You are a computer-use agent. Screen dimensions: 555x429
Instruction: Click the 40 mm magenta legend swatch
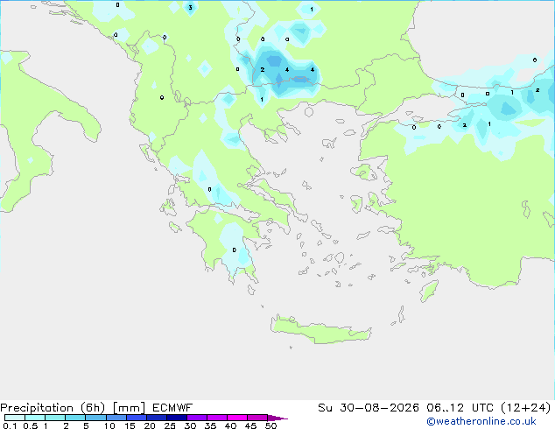(x=237, y=418)
